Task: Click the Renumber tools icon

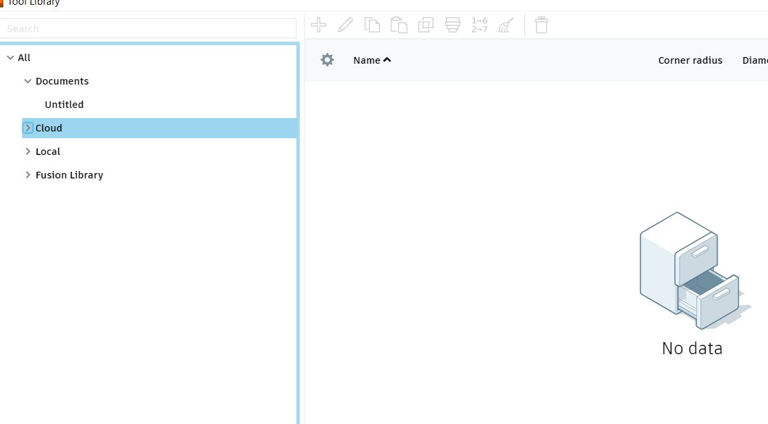Action: [x=480, y=25]
